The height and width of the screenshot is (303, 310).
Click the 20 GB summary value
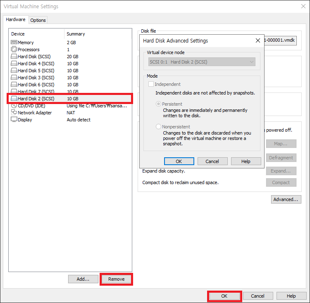tap(73, 57)
